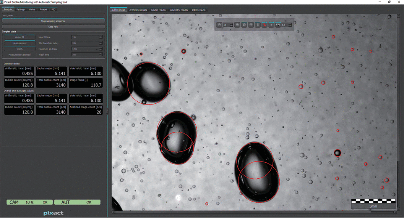Click the icon immediately right of the 60 field
Viewport: 404px width, 218px height.
237,25
